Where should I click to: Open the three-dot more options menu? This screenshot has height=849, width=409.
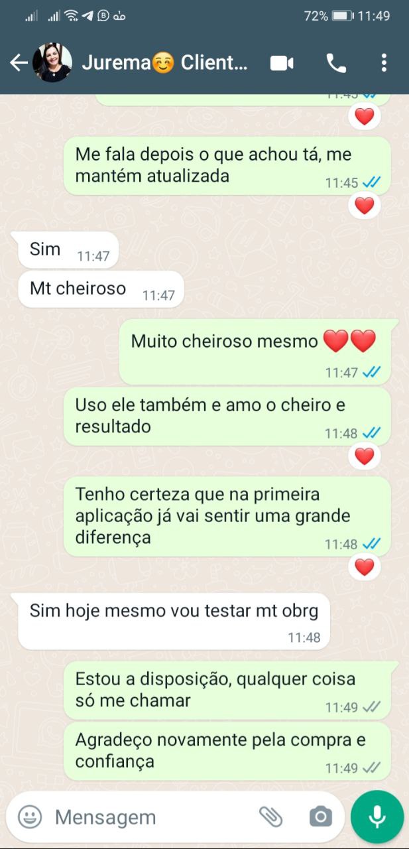pos(384,63)
